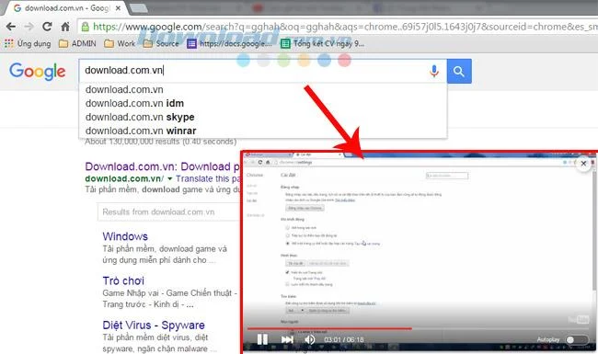Open the Trò chơi sitelink
Image resolution: width=598 pixels, height=354 pixels.
pos(123,280)
